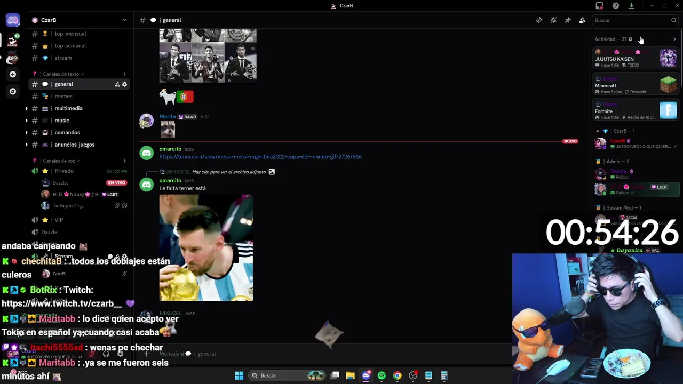Open the Discover servers compass icon
This screenshot has height=384, width=683.
click(x=13, y=91)
